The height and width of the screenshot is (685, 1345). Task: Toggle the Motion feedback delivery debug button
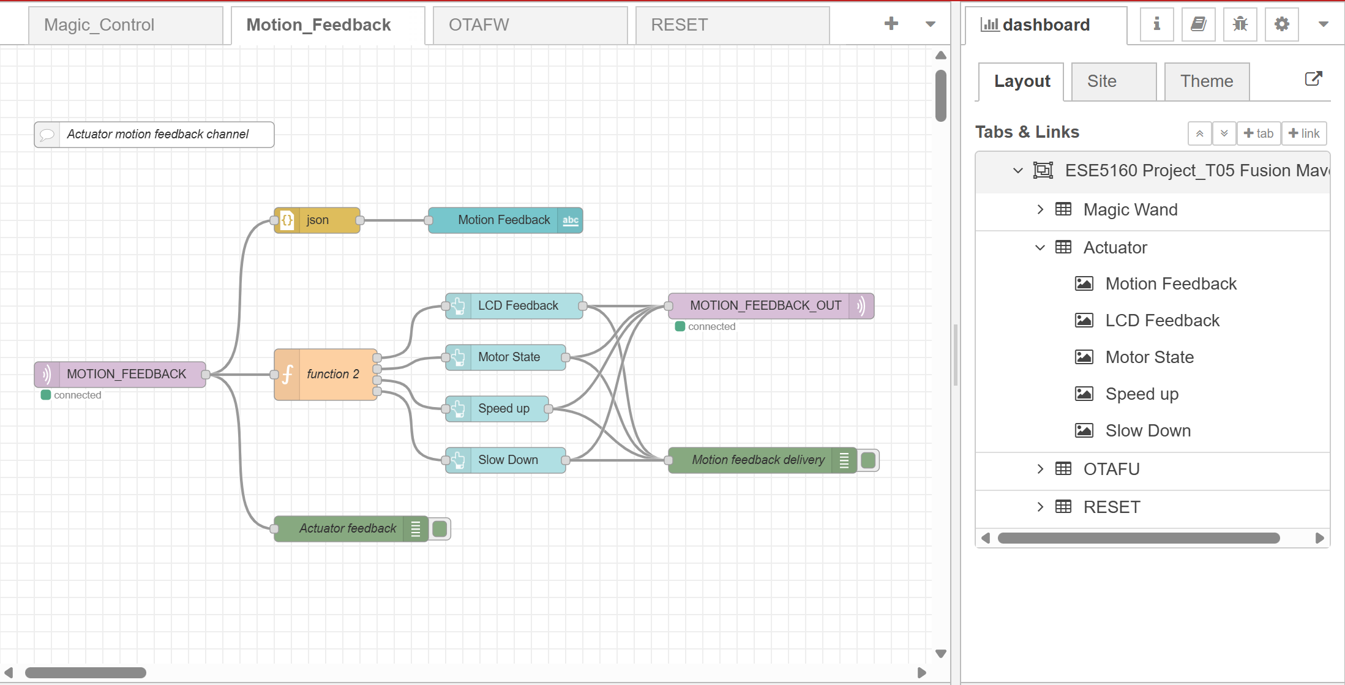tap(868, 460)
